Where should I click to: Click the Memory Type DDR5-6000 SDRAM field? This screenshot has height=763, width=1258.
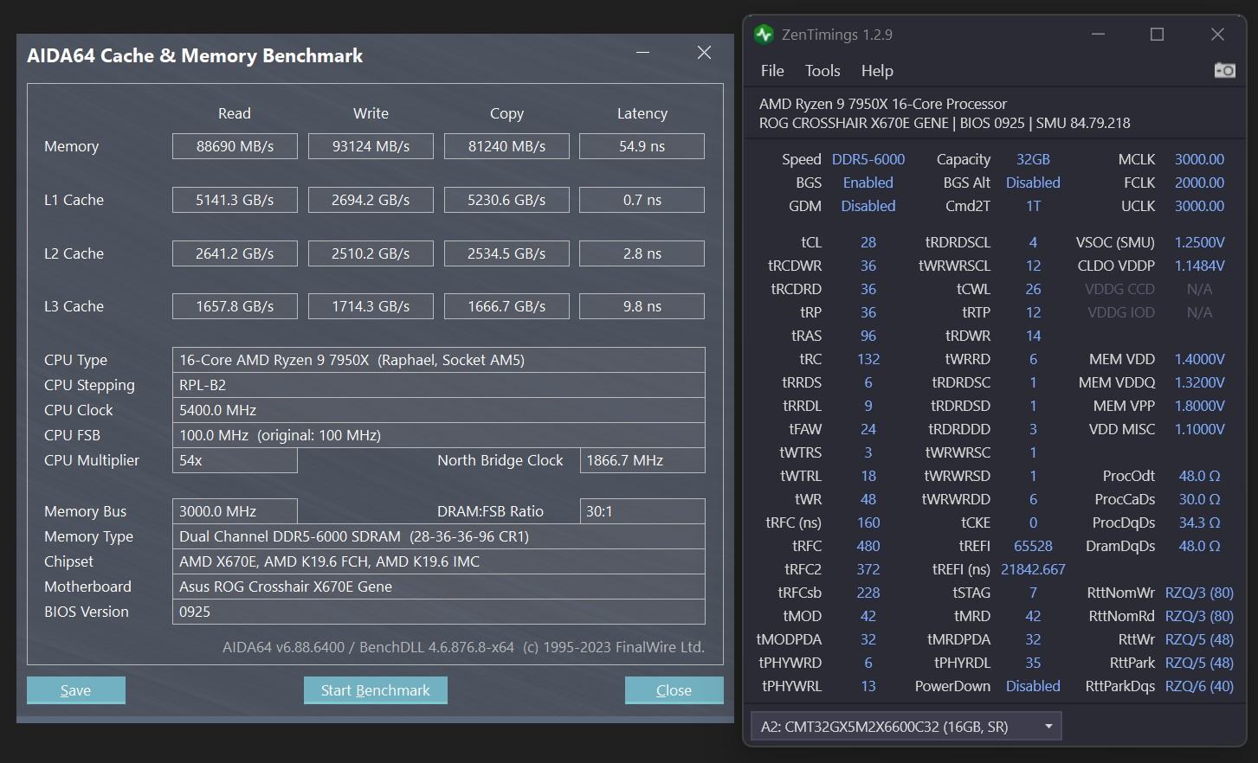pos(439,536)
